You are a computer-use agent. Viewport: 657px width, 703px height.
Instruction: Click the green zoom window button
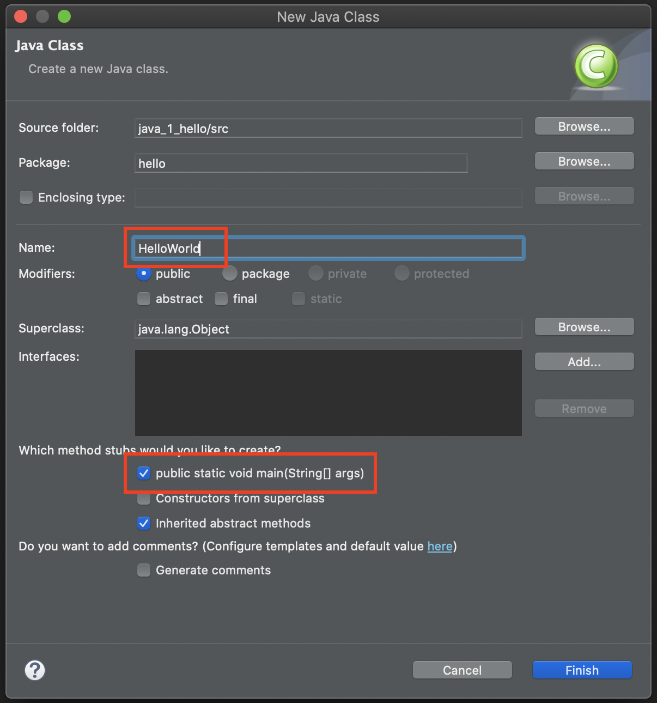point(64,16)
